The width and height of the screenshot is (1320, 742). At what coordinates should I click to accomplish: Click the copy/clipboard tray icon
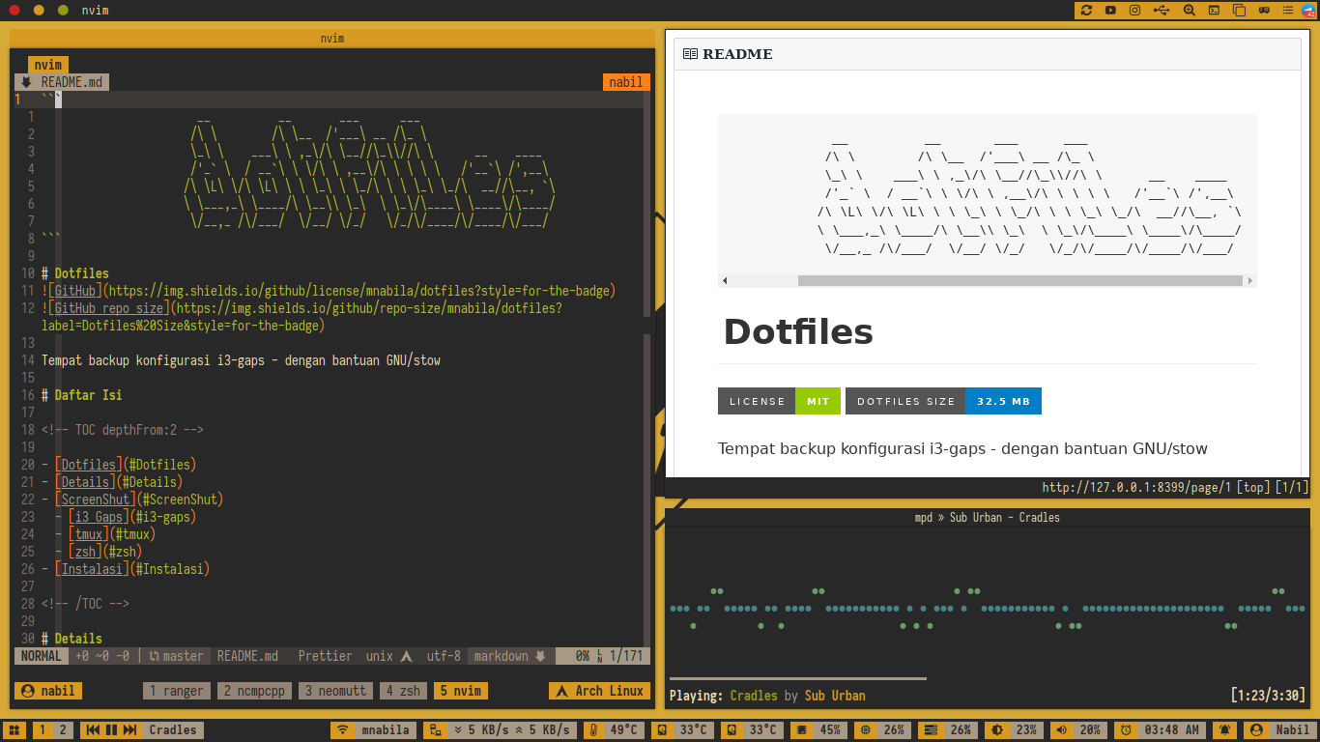pos(1239,10)
